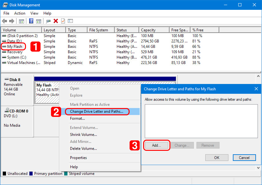This screenshot has width=262, height=185.
Task: Open Properties from context menu
Action: [x=100, y=157]
